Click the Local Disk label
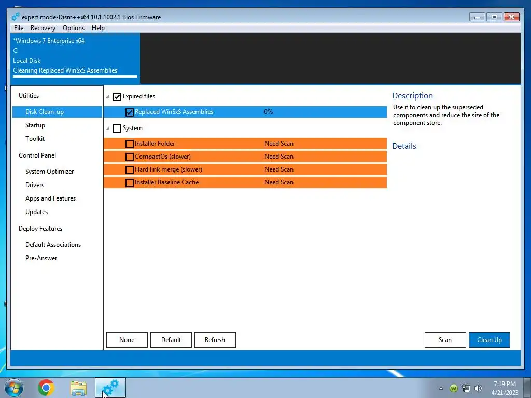Image resolution: width=531 pixels, height=398 pixels. (27, 61)
